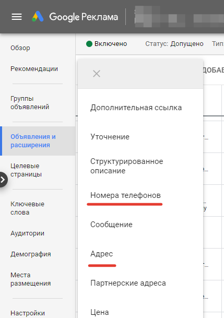Image resolution: width=224 pixels, height=318 pixels.
Task: Pick Структурированное описание option
Action: [x=127, y=166]
